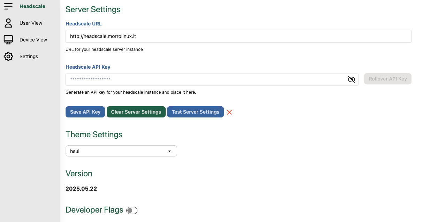Click the User View person icon

(8, 23)
